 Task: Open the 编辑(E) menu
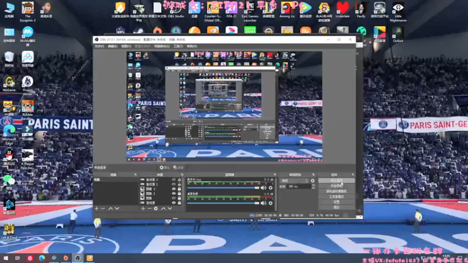[x=112, y=46]
